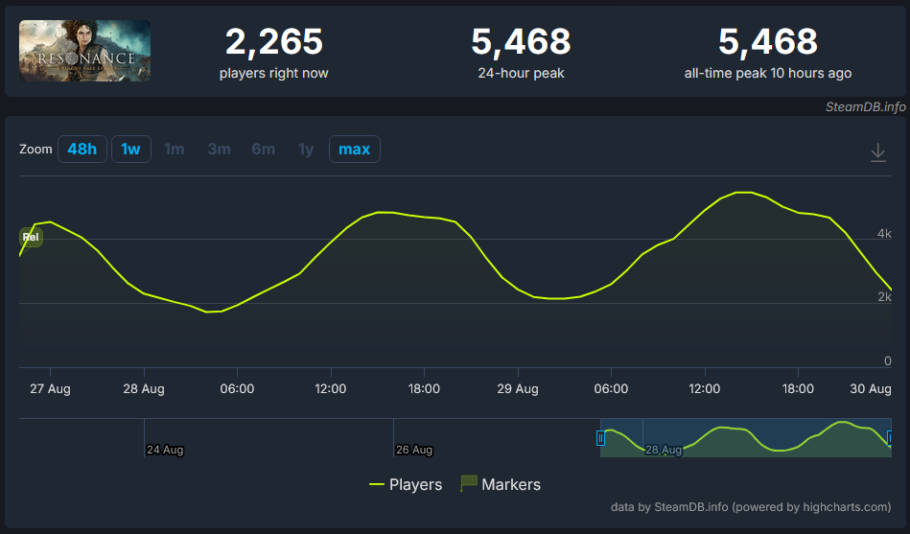Set zoom to 48h
Screen dimensions: 910x534
pyautogui.click(x=82, y=150)
